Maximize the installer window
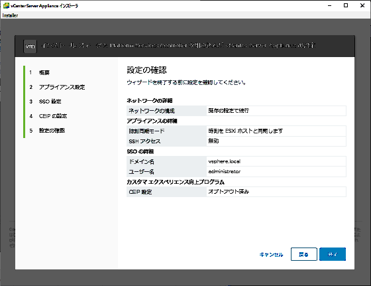The height and width of the screenshot is (286, 371). [346, 5]
